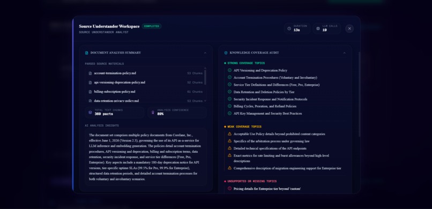
Task: Click the COMPLETED status badge
Action: [152, 26]
